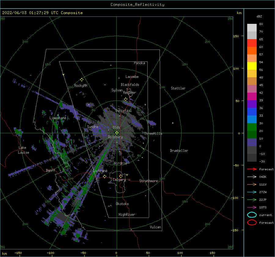Click the Vulcan label

coord(155,227)
